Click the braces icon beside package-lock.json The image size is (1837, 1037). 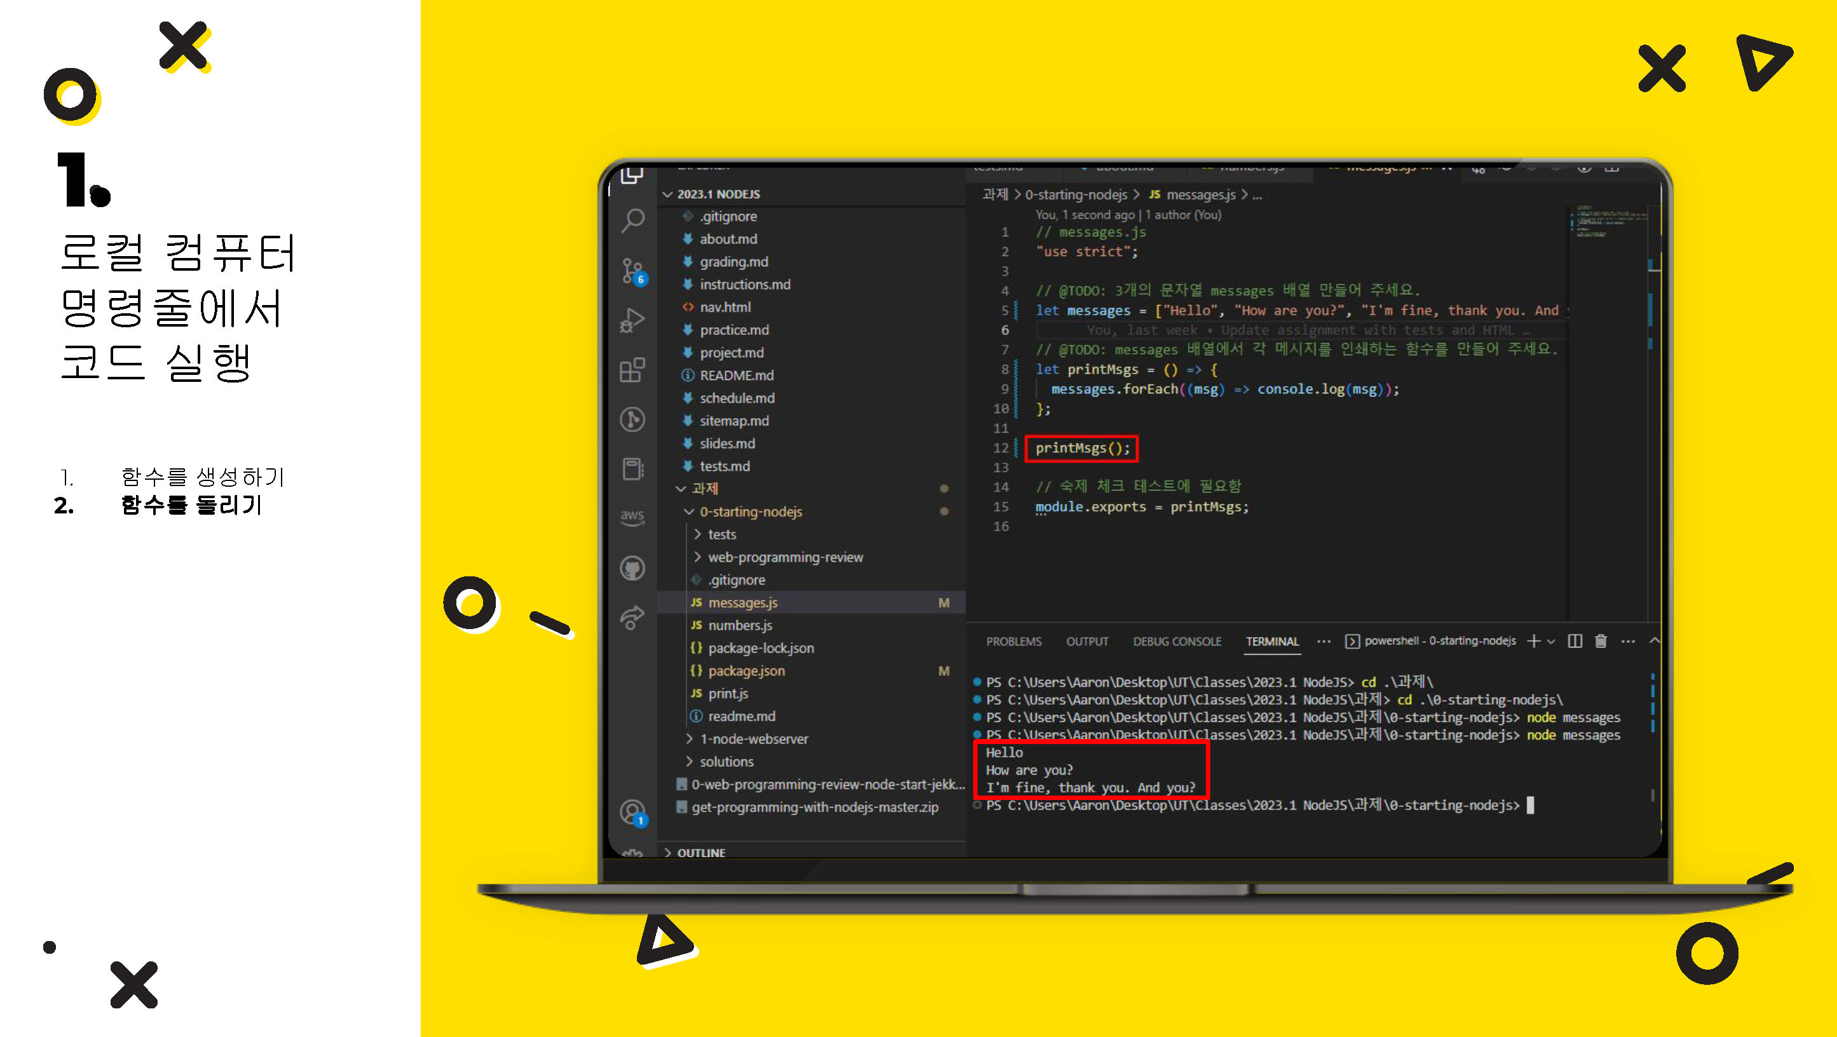pos(696,648)
